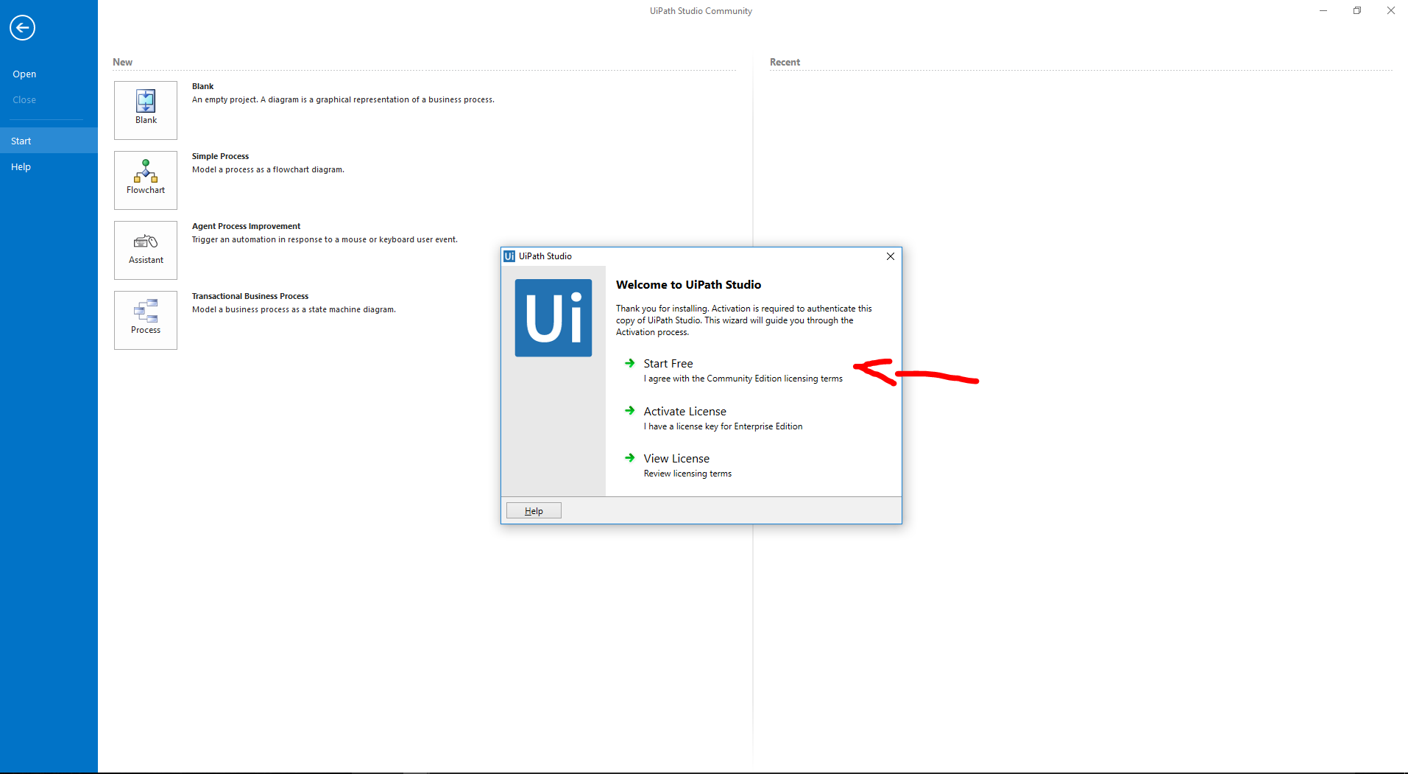The height and width of the screenshot is (774, 1408).
Task: Click the New section heading
Action: [x=122, y=62]
